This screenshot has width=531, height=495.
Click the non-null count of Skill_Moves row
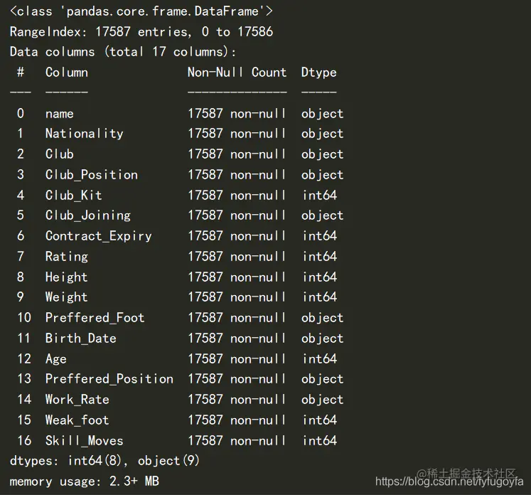237,440
